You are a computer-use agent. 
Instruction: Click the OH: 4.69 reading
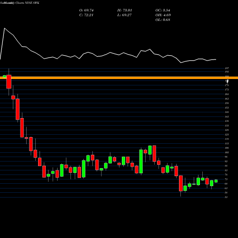click(163, 15)
